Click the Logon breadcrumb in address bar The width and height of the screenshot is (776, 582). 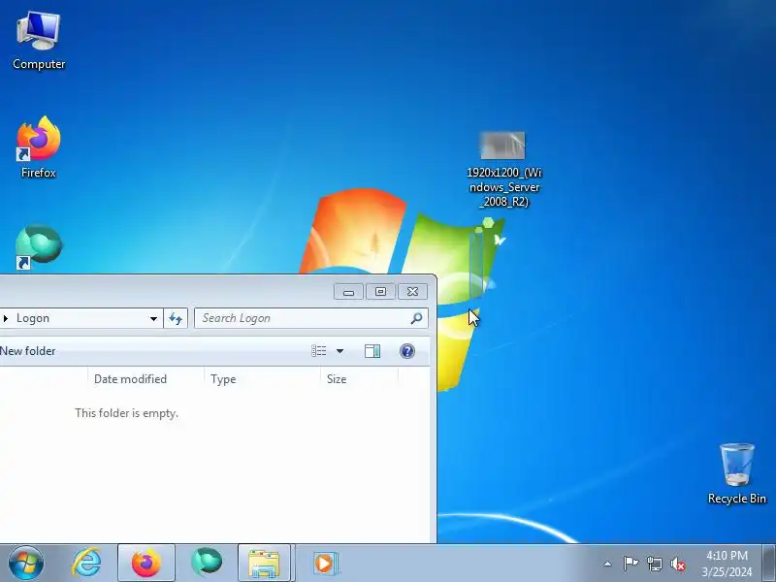[33, 318]
